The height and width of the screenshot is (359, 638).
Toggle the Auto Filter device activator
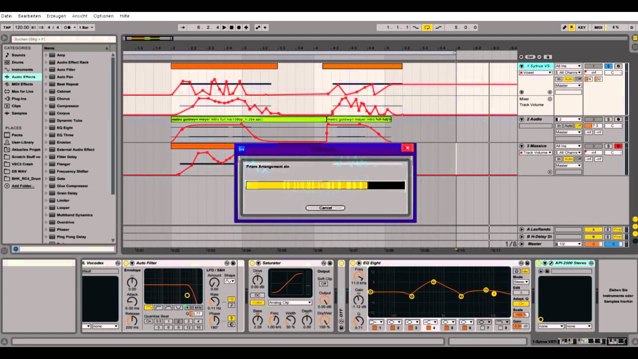tap(126, 263)
